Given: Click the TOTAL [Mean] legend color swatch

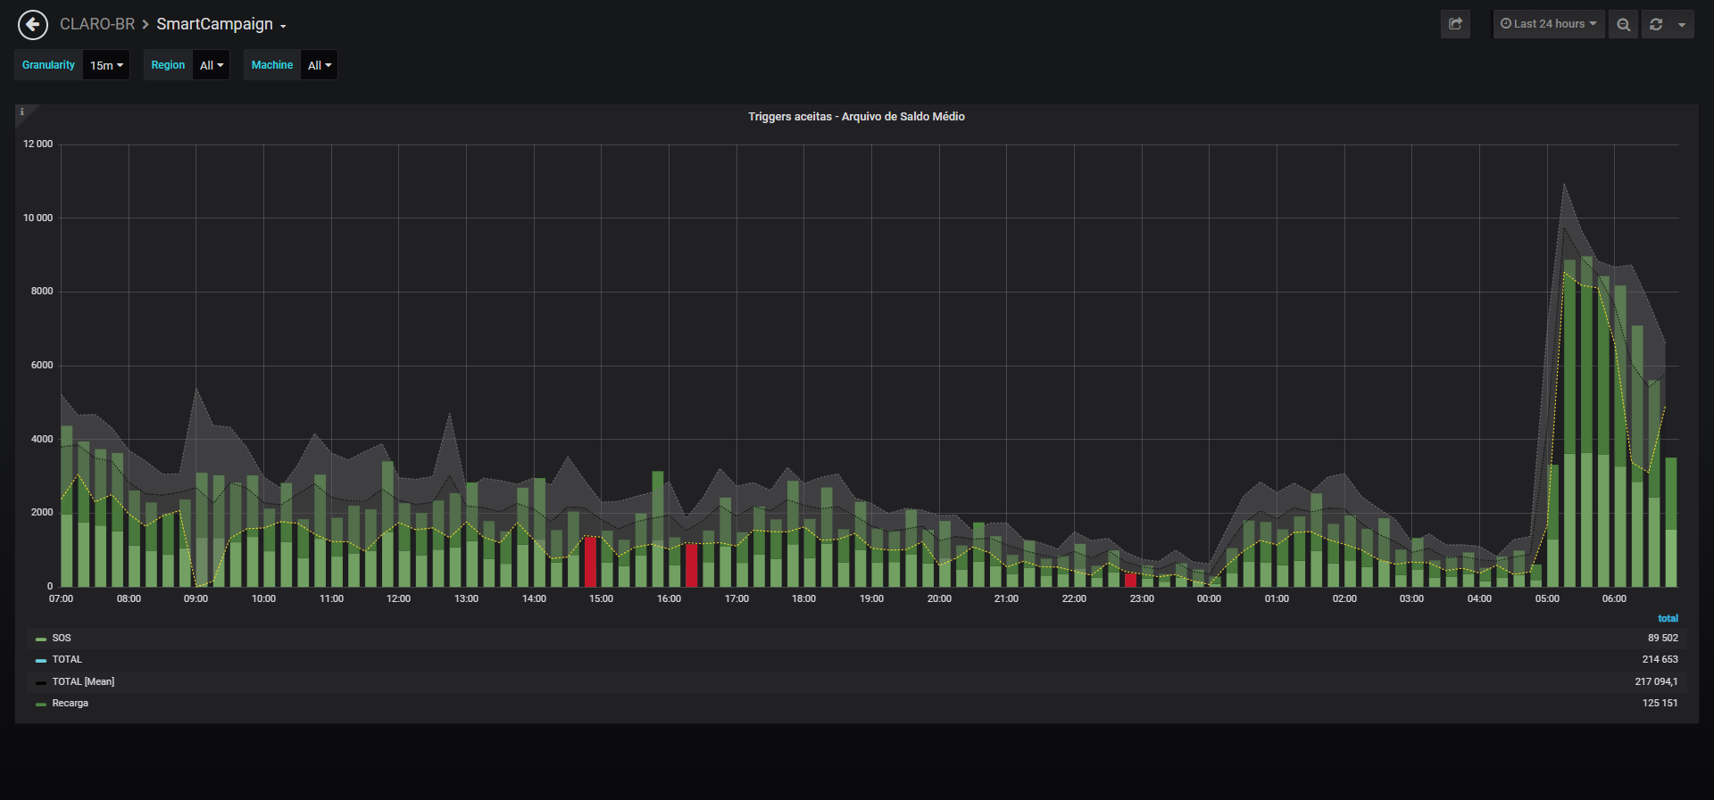Looking at the screenshot, I should click(41, 683).
